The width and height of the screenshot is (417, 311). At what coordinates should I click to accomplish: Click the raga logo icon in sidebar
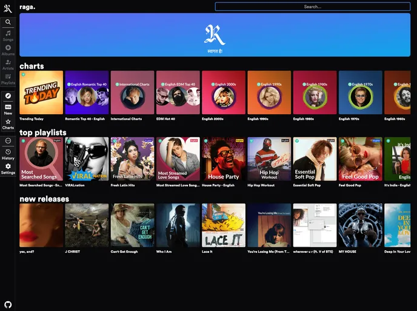click(8, 8)
